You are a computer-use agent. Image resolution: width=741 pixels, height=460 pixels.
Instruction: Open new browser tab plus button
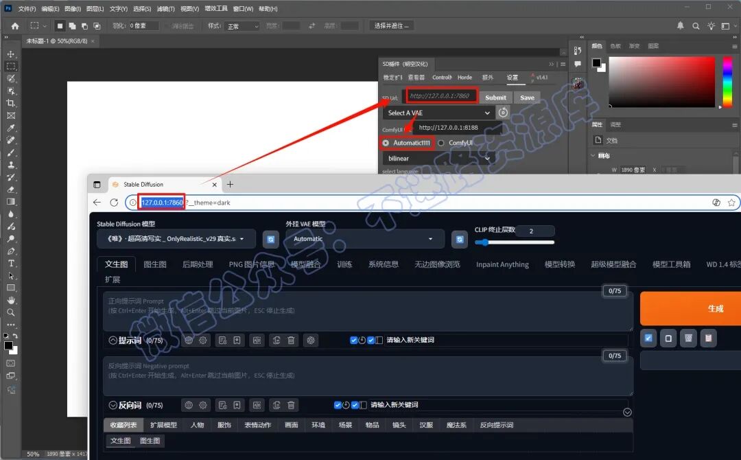tap(230, 185)
